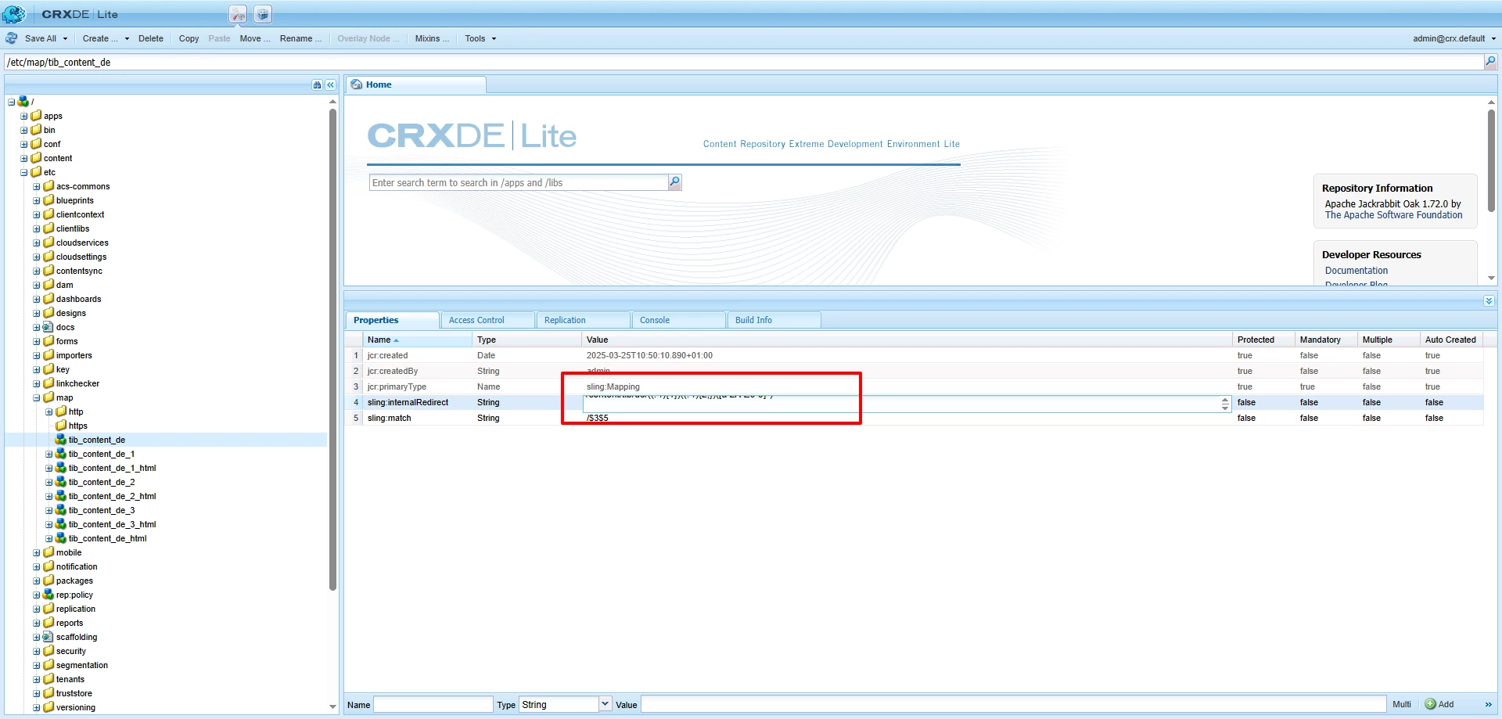Expand the mobile tree node

coord(37,552)
